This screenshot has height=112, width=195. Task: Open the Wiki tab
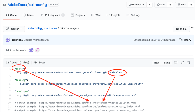click(96, 15)
